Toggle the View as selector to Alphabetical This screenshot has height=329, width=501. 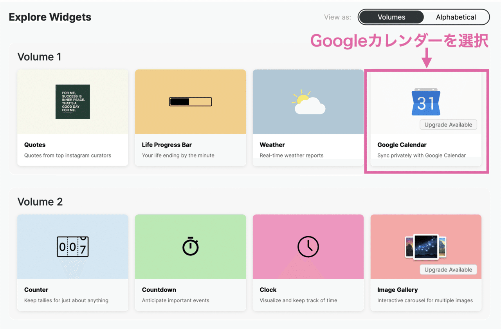pyautogui.click(x=456, y=17)
